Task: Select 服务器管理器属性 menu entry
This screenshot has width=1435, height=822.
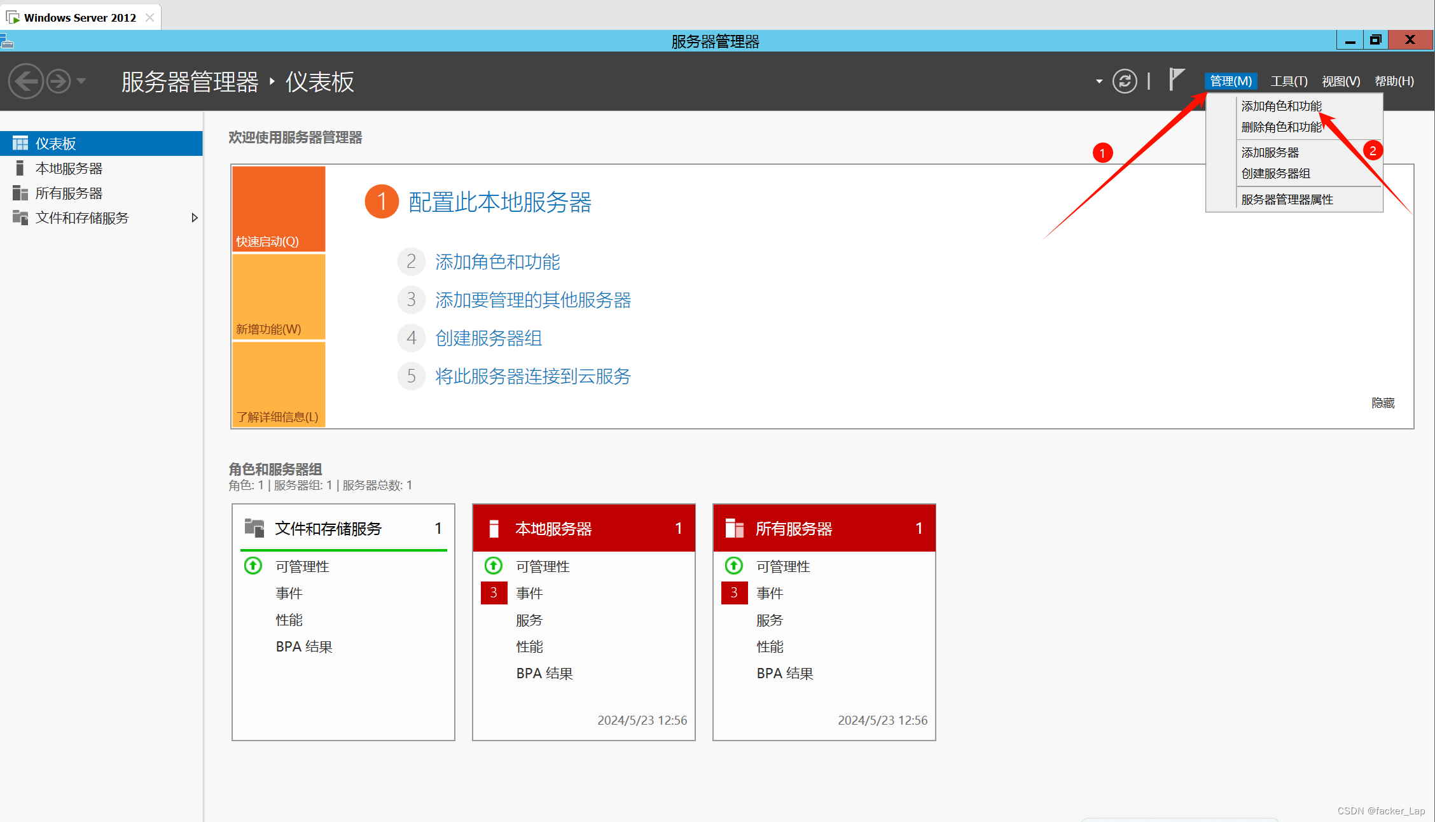Action: [1287, 200]
